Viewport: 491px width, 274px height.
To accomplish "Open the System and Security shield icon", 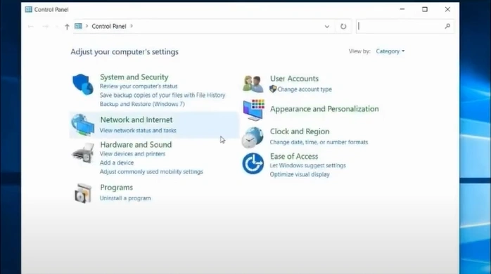I will (x=83, y=84).
